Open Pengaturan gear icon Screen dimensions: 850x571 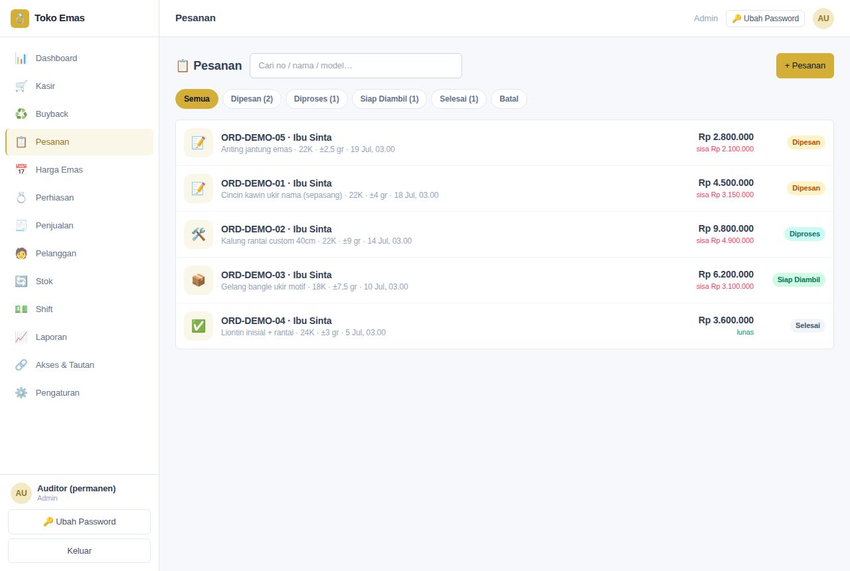point(21,393)
